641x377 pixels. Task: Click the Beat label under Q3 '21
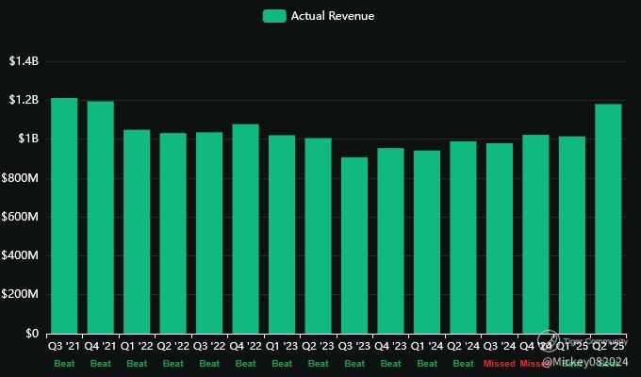[x=64, y=363]
